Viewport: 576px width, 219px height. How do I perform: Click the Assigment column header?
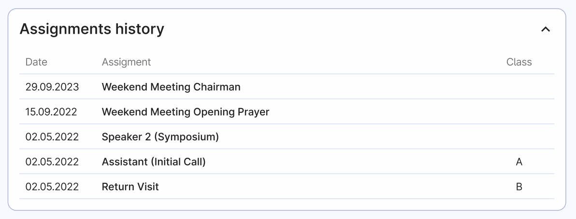[x=126, y=62]
